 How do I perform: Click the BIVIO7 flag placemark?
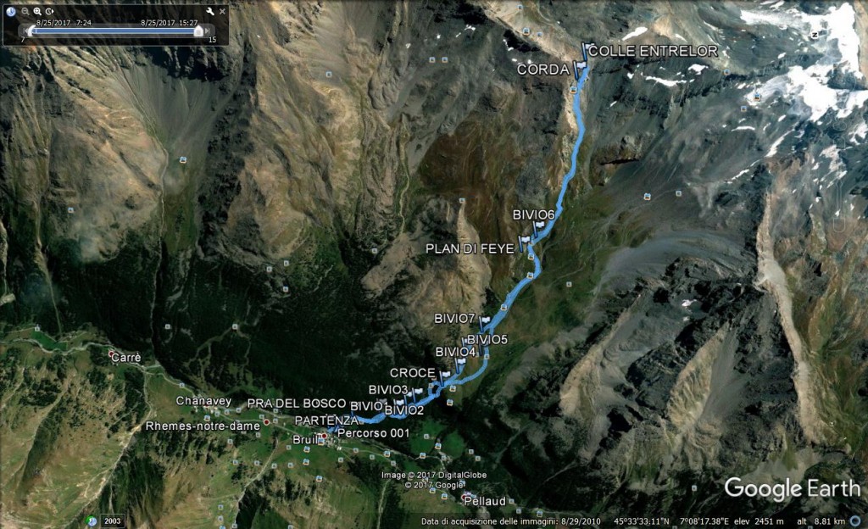(484, 323)
